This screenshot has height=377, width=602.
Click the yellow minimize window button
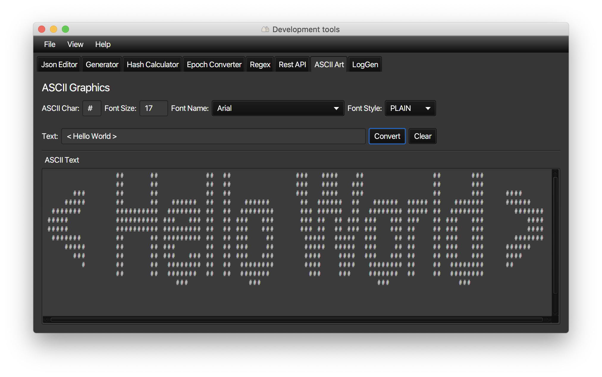click(x=54, y=29)
